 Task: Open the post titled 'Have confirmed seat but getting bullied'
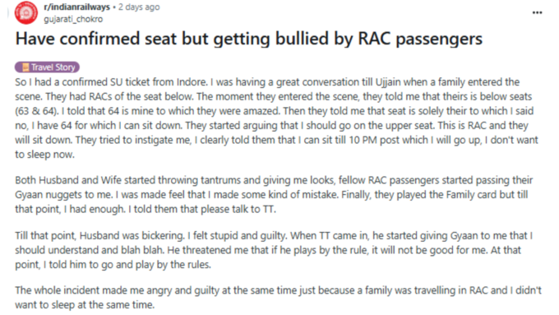point(248,39)
